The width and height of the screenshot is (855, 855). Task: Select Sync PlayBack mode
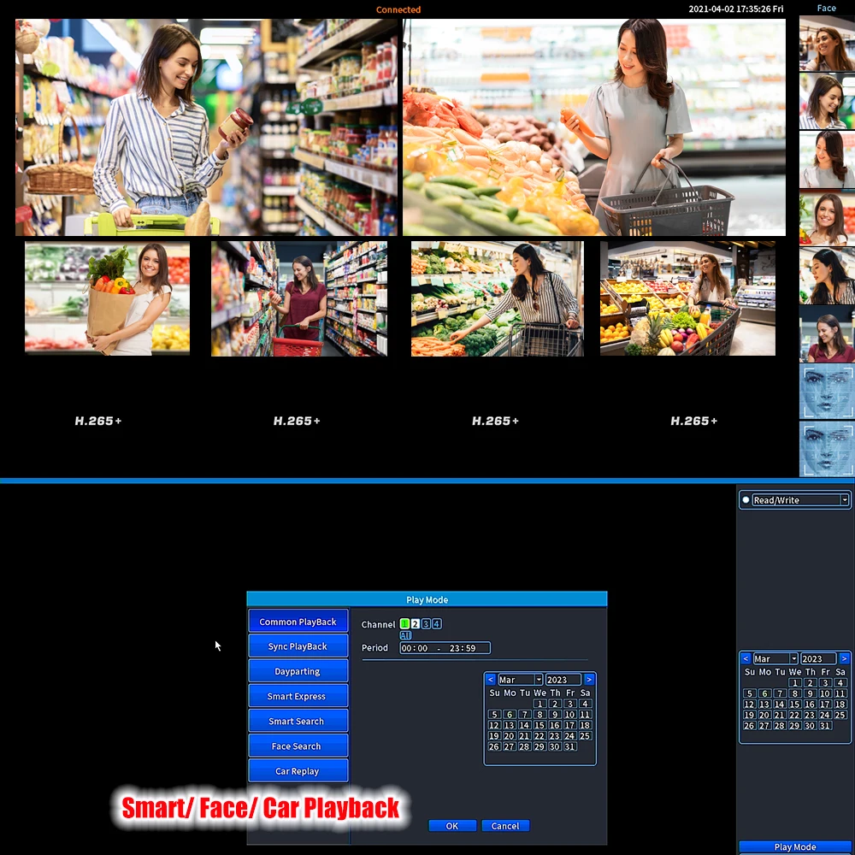point(298,646)
